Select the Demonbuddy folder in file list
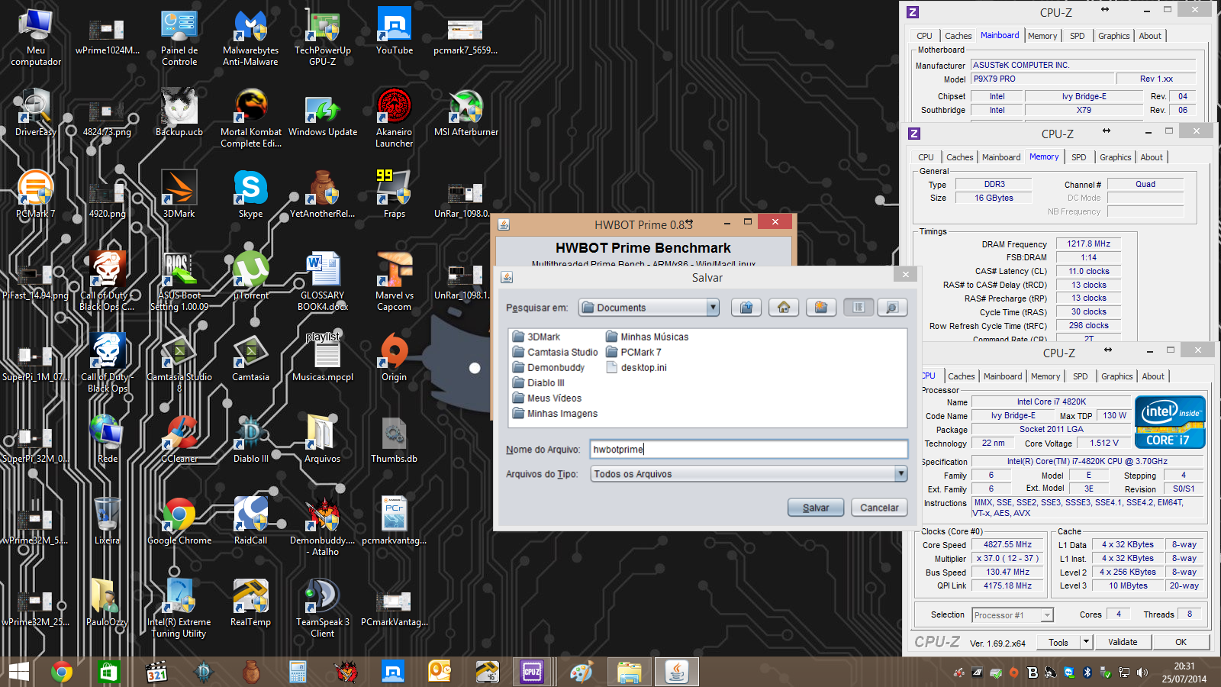Image resolution: width=1221 pixels, height=687 pixels. (549, 367)
